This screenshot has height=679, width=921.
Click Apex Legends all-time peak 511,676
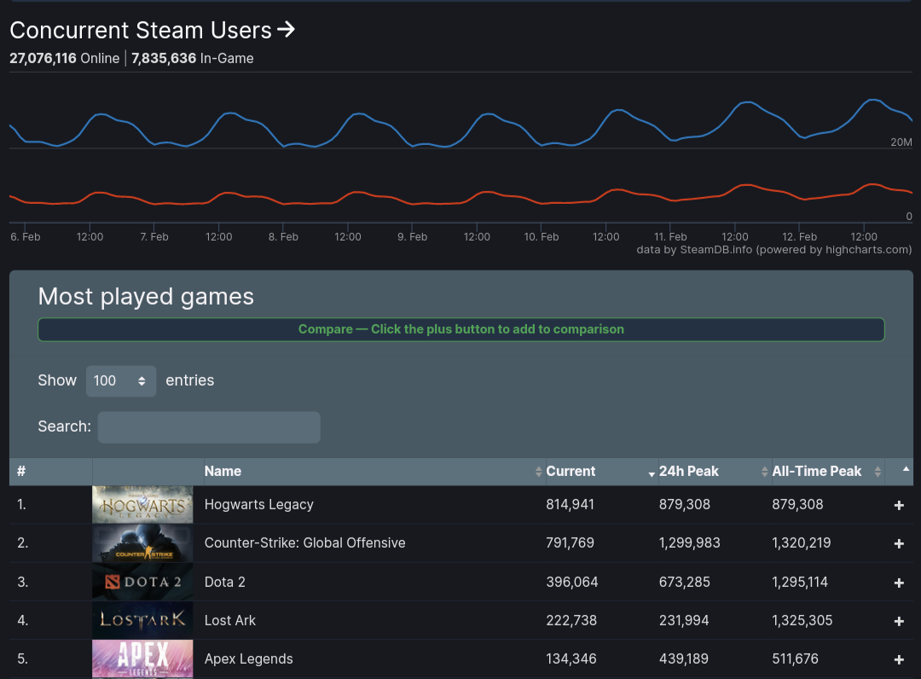pyautogui.click(x=796, y=659)
